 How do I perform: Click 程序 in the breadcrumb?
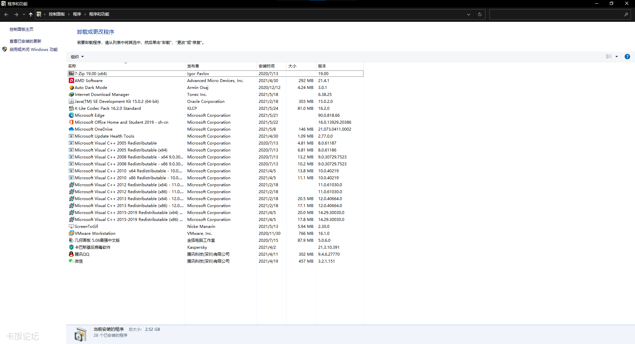point(77,14)
